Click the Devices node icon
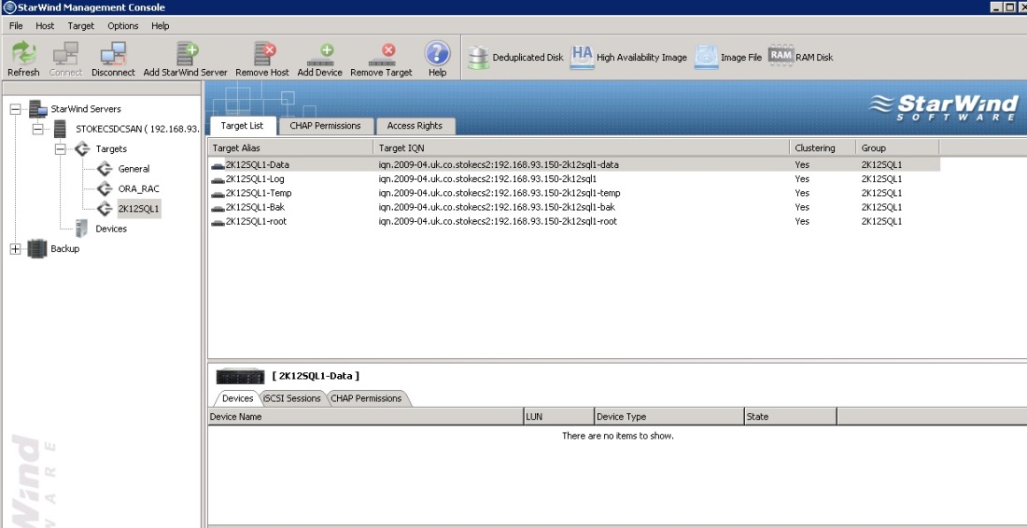 pos(82,229)
